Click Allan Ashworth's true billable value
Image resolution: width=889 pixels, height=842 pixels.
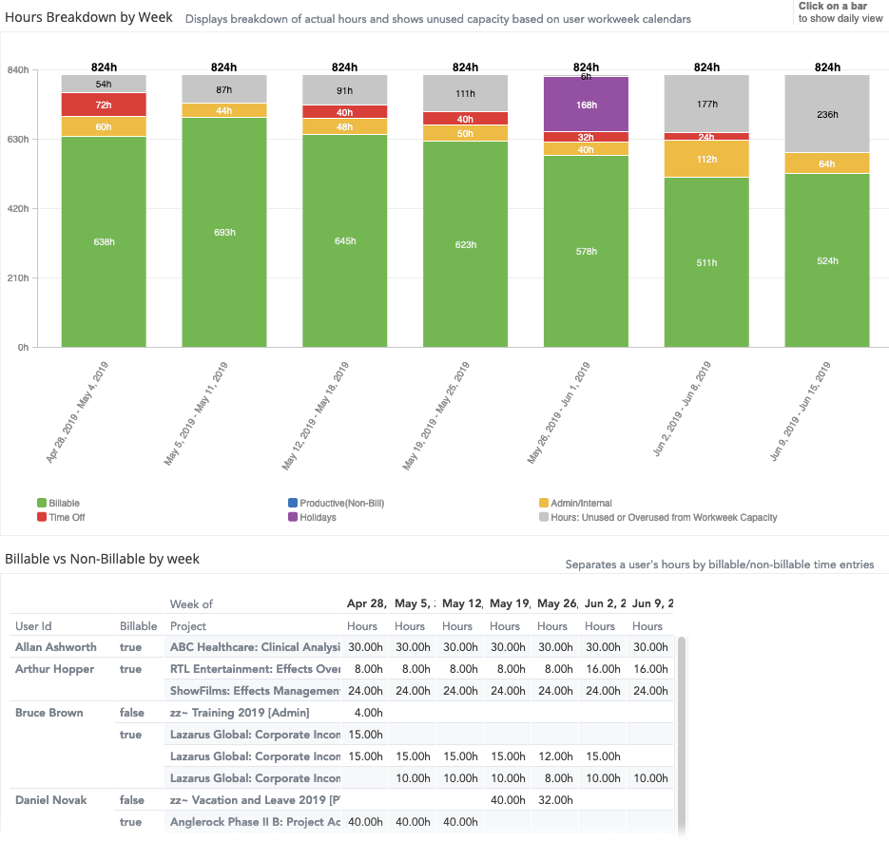(x=130, y=647)
